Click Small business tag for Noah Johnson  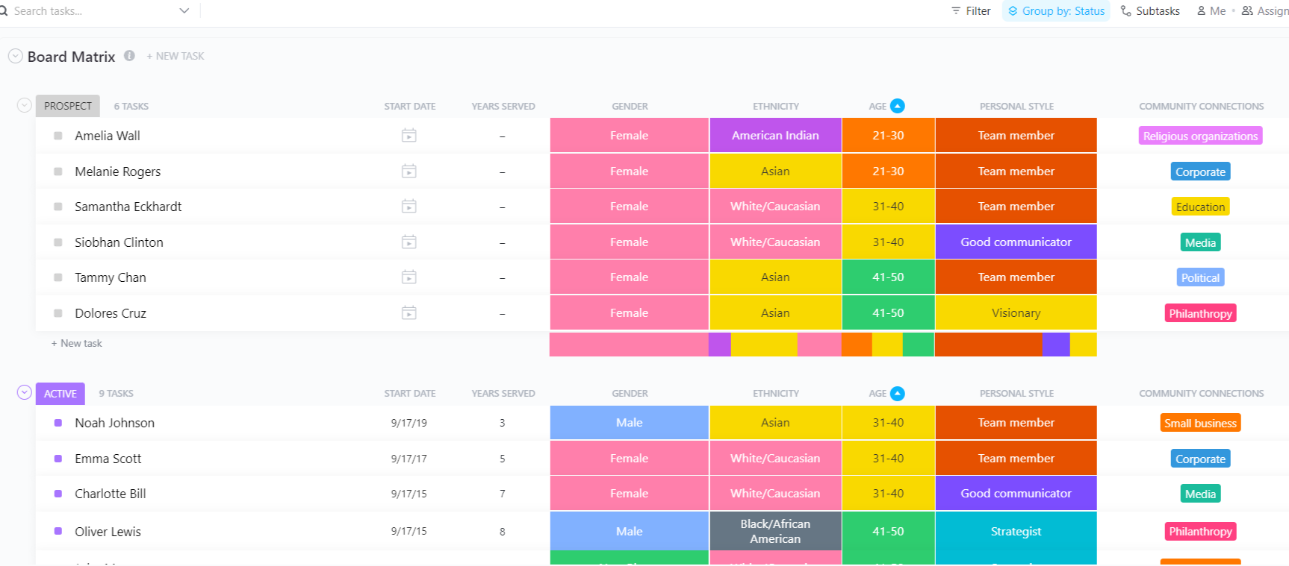[1200, 424]
